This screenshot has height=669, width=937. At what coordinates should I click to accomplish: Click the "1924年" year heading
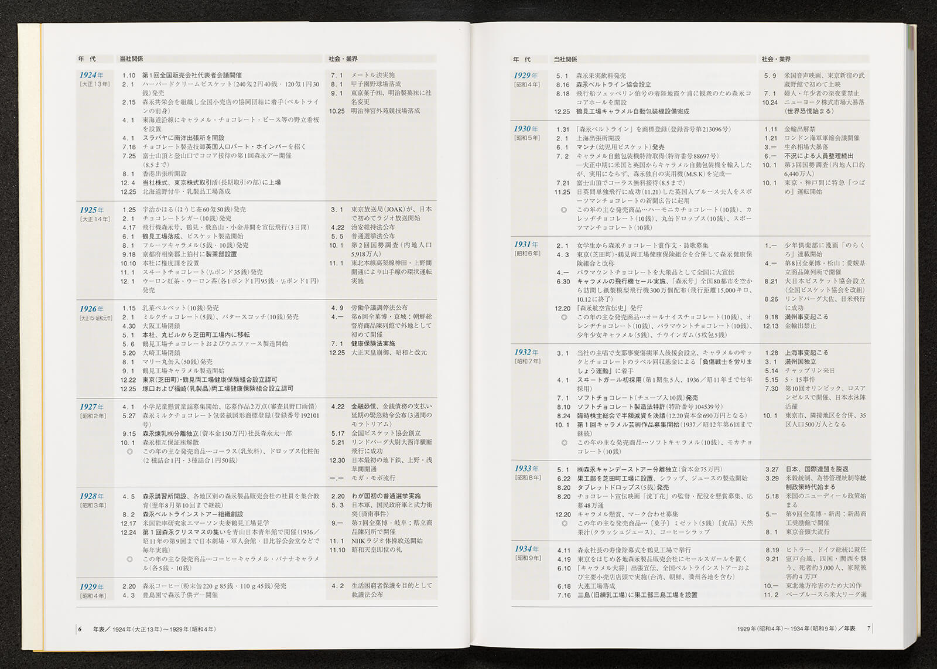click(x=92, y=75)
